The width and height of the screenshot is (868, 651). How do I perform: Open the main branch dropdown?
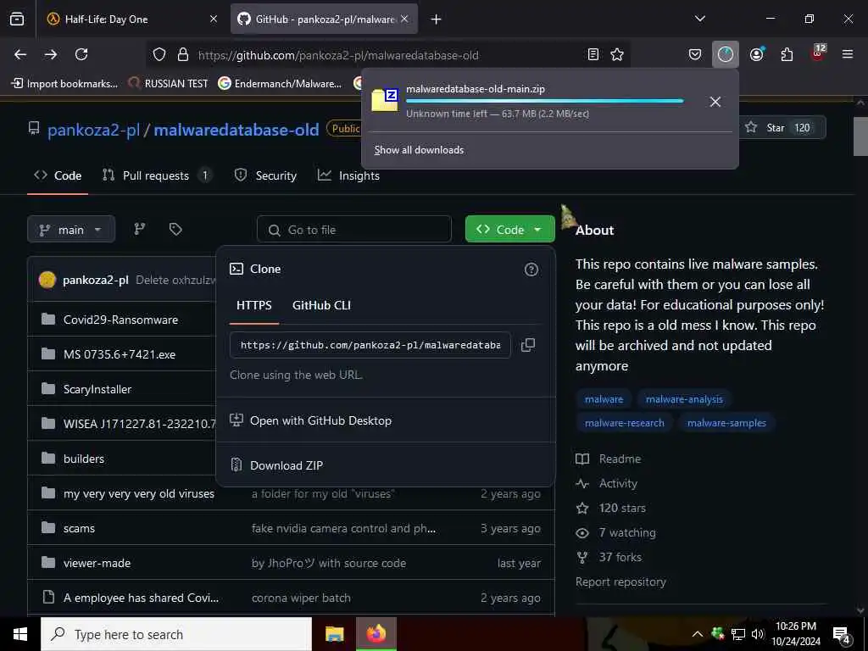(71, 229)
